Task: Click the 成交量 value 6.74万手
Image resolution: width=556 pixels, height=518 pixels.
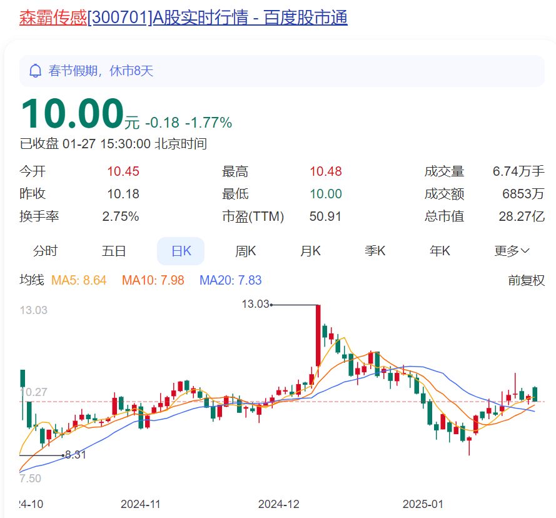Action: pyautogui.click(x=518, y=171)
